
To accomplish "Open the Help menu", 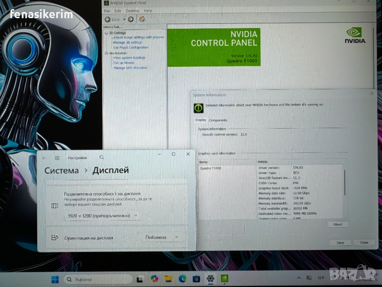I will (148, 11).
